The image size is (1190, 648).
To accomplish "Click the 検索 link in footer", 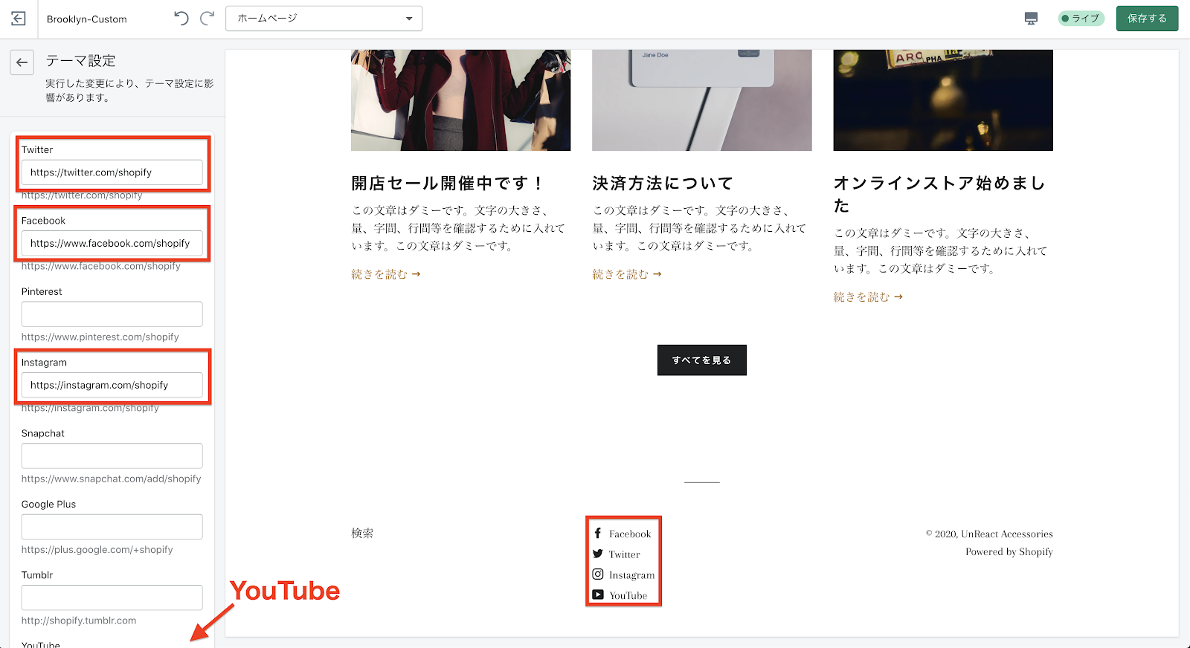I will [x=362, y=534].
